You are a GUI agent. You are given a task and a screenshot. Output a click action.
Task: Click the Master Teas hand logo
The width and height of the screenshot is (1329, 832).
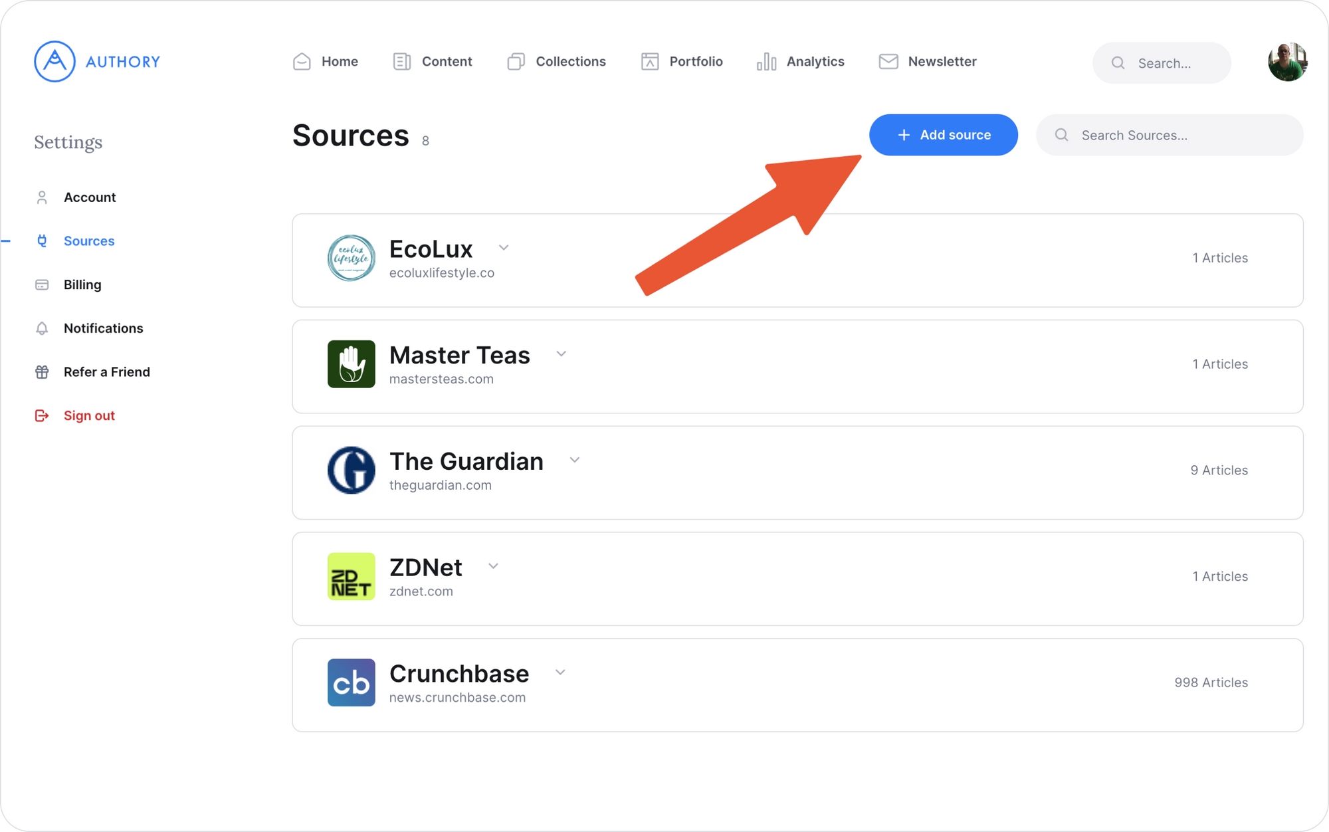(351, 364)
